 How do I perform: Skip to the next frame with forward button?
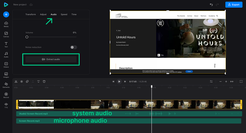pos(125,82)
